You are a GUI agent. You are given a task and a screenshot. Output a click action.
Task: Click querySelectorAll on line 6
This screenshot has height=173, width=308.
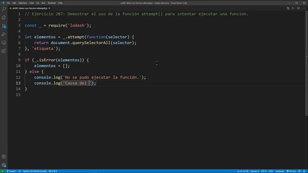91,43
